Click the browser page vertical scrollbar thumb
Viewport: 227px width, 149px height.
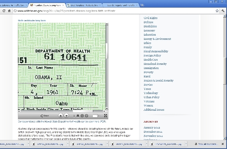tap(225, 71)
